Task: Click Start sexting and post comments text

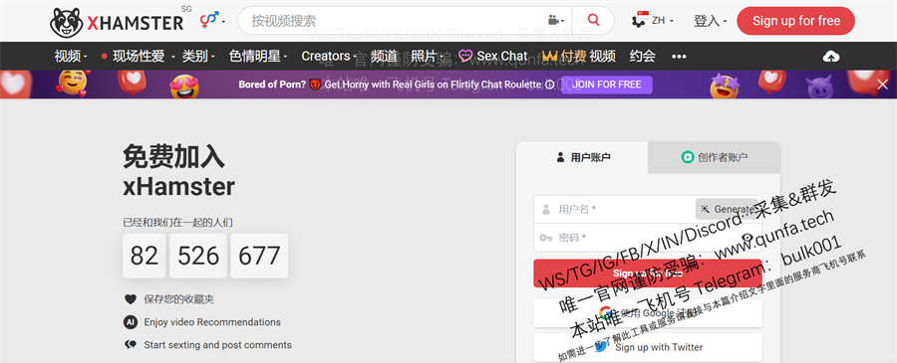Action: pyautogui.click(x=217, y=345)
